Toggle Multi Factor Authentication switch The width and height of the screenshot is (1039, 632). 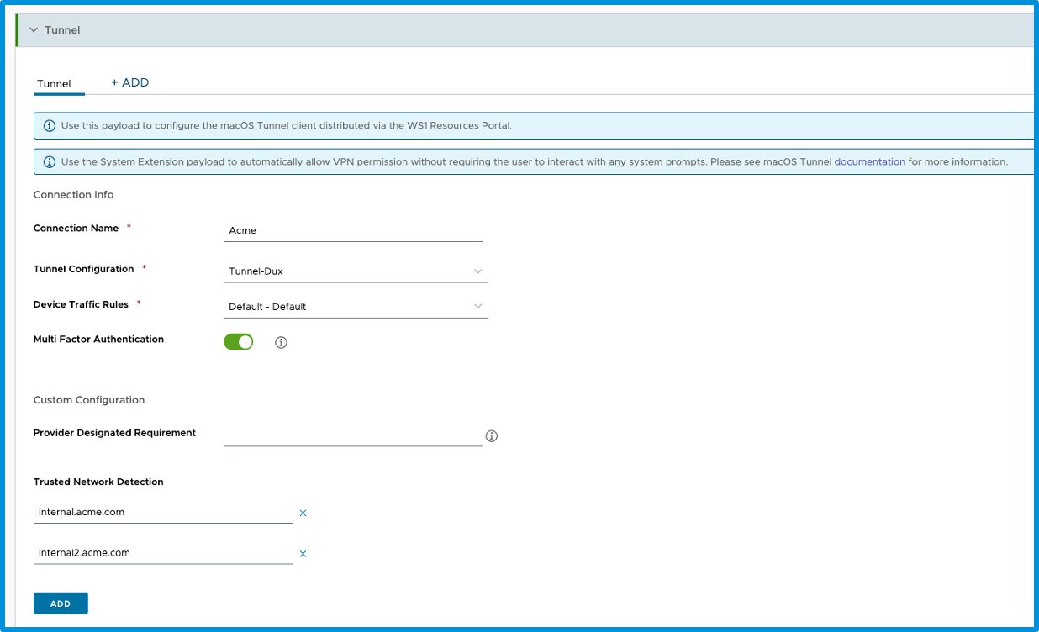238,342
